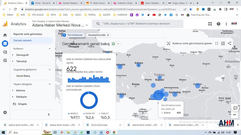Image resolution: width=241 pixels, height=135 pixels.
Task: Switch to the 9 - Gelen Kutusu tab
Action: pyautogui.click(x=98, y=3)
